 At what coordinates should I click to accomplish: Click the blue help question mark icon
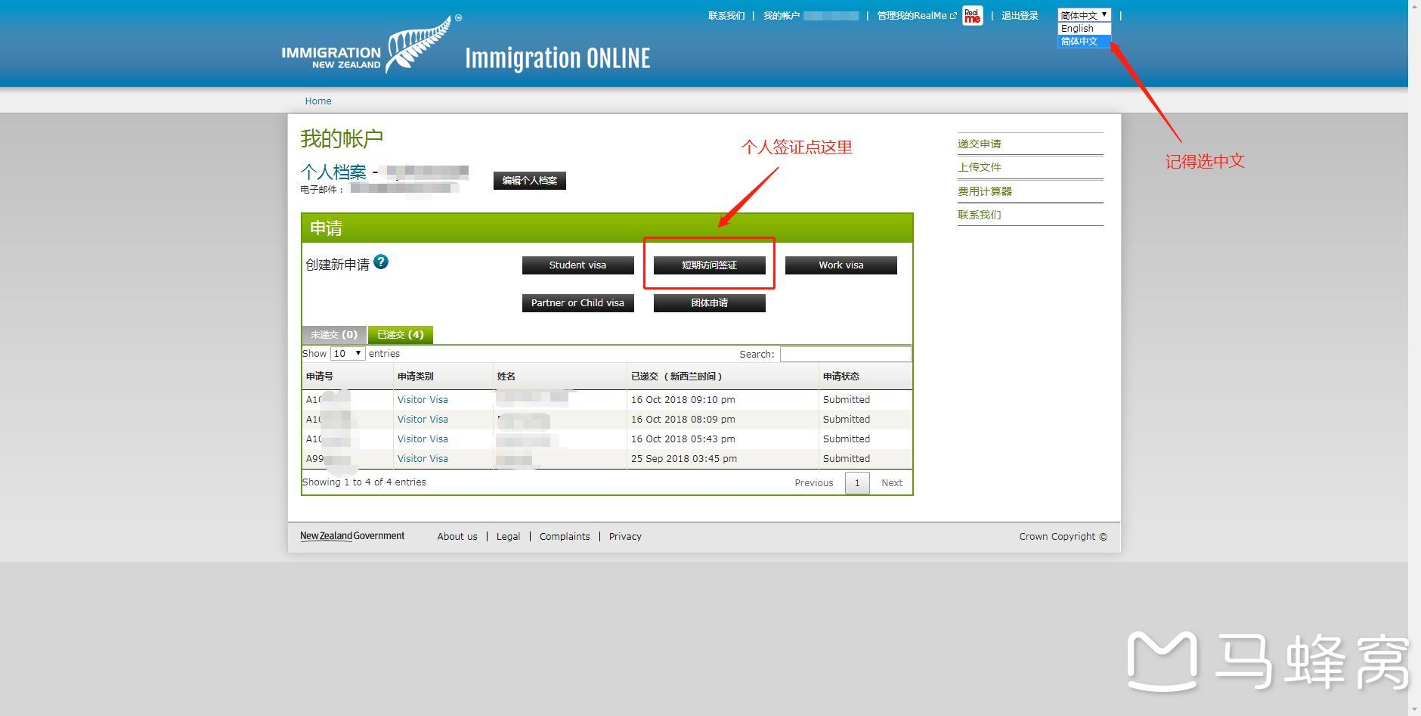click(x=381, y=262)
